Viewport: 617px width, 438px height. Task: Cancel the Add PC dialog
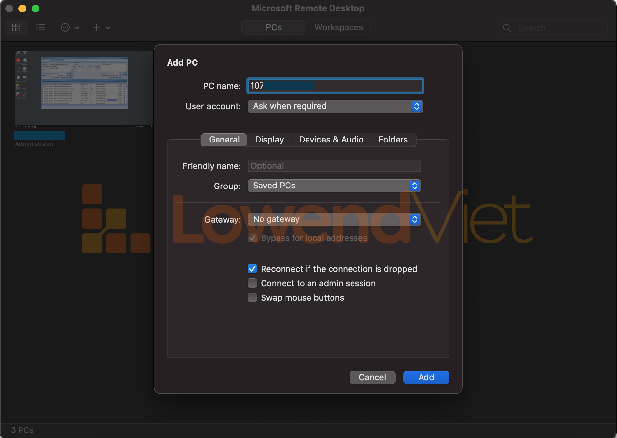[372, 377]
